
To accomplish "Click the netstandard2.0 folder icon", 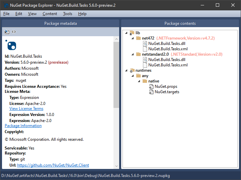I will [139, 54].
